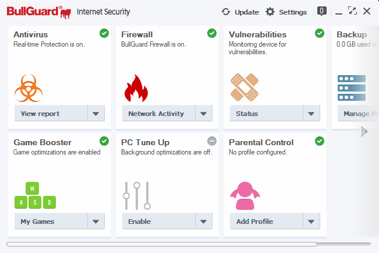
Task: Expand the Network Activity dropdown arrow
Action: tap(204, 114)
